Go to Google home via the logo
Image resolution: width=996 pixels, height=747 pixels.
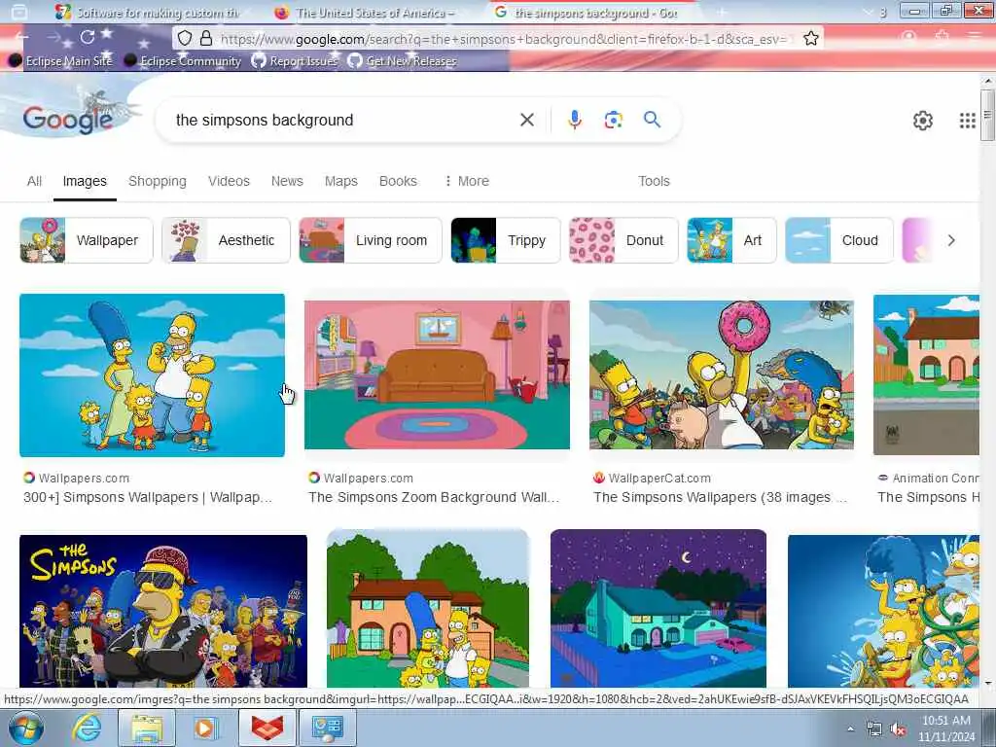[x=67, y=119]
